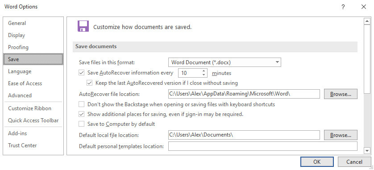Open the Word Options help question mark
This screenshot has height=170, width=374.
[x=343, y=7]
